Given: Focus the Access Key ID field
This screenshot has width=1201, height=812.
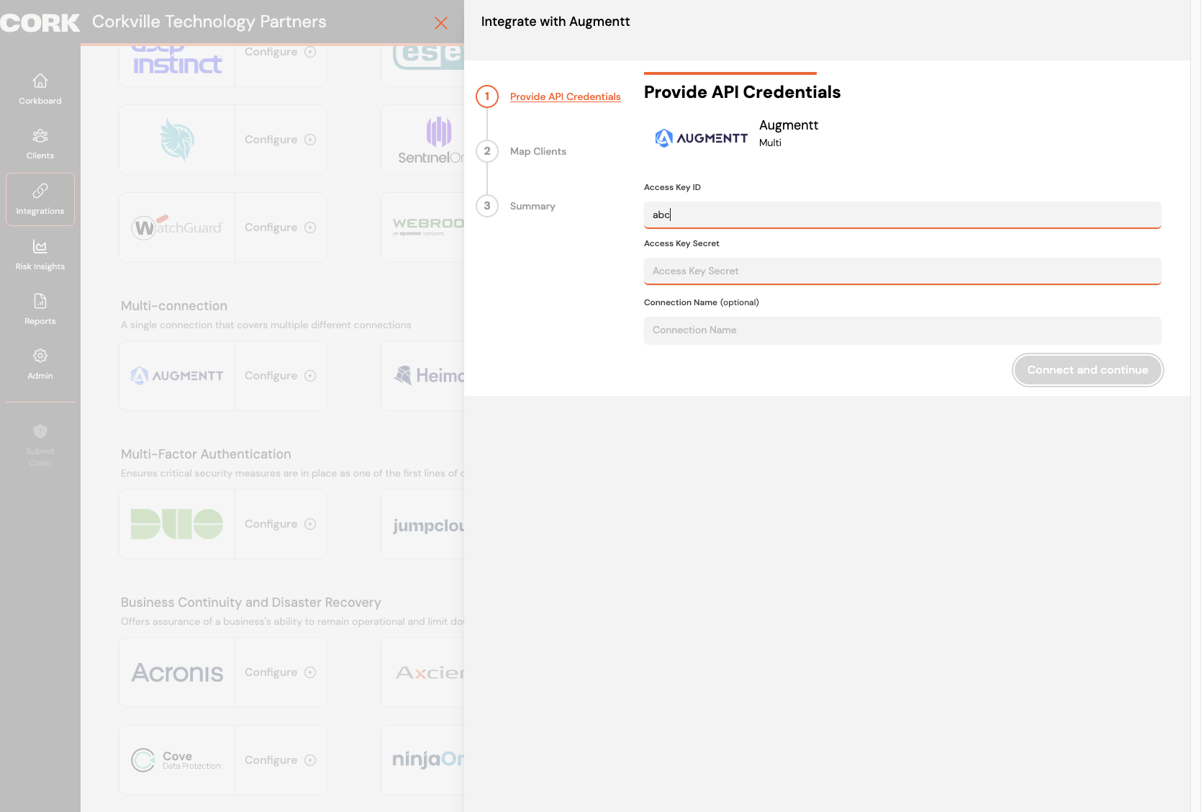Looking at the screenshot, I should point(902,215).
